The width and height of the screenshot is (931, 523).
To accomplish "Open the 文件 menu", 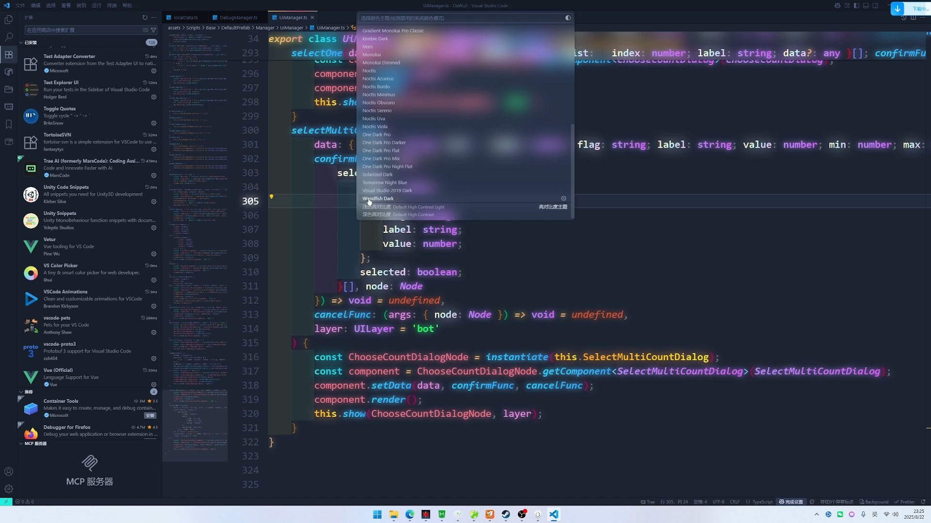I will (20, 5).
